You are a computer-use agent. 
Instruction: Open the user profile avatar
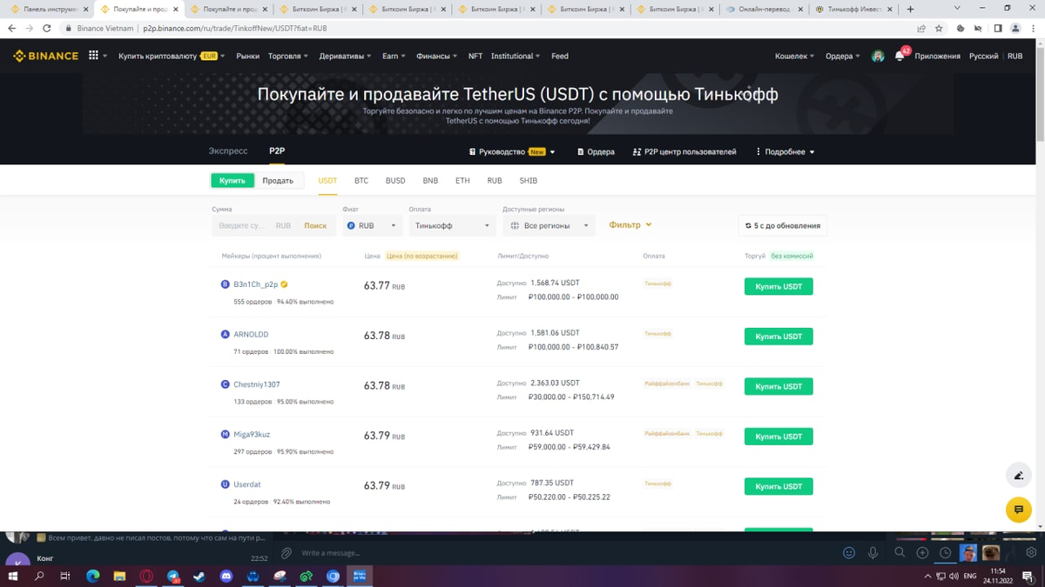tap(878, 56)
